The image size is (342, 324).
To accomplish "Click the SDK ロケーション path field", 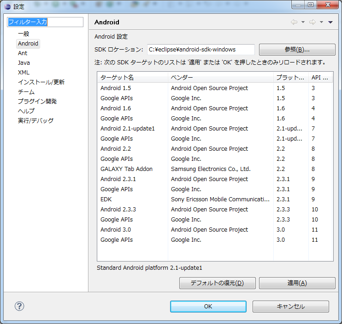I will point(201,50).
